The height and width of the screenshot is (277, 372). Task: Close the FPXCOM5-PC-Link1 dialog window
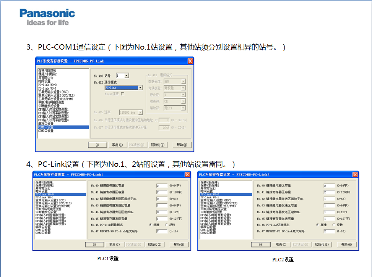pyautogui.click(x=187, y=174)
